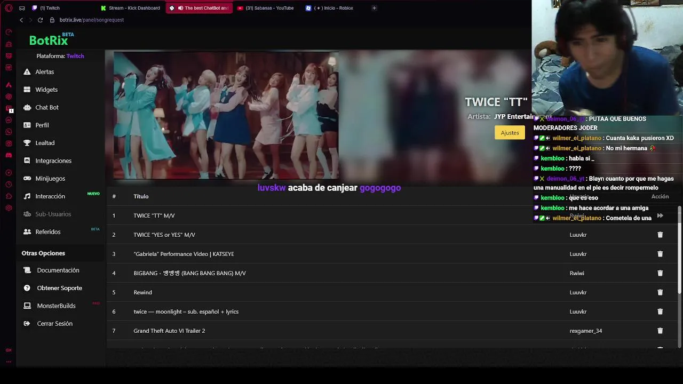Open the Lealtad section
Screen dimensions: 683x384
pos(45,143)
